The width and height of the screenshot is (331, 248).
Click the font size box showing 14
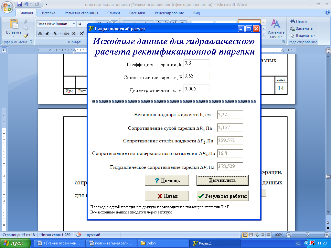tap(82, 24)
